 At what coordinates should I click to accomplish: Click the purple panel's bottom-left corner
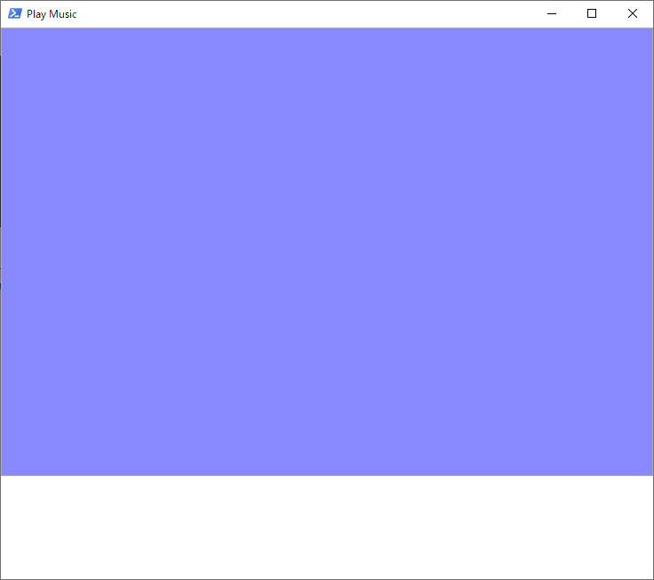pyautogui.click(x=4, y=473)
